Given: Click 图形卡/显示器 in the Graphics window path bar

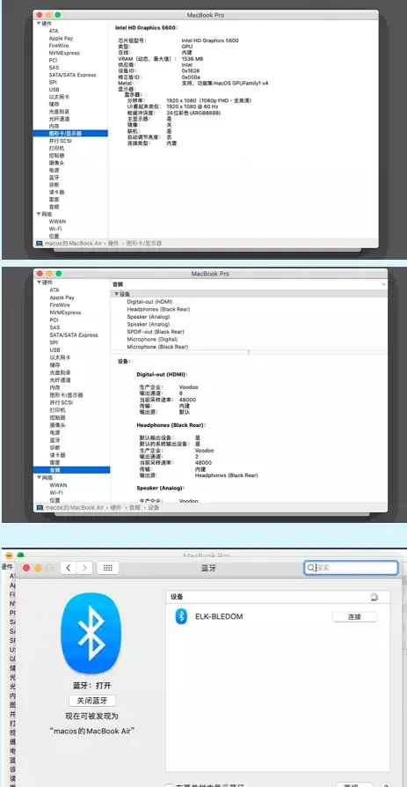Looking at the screenshot, I should tap(144, 243).
